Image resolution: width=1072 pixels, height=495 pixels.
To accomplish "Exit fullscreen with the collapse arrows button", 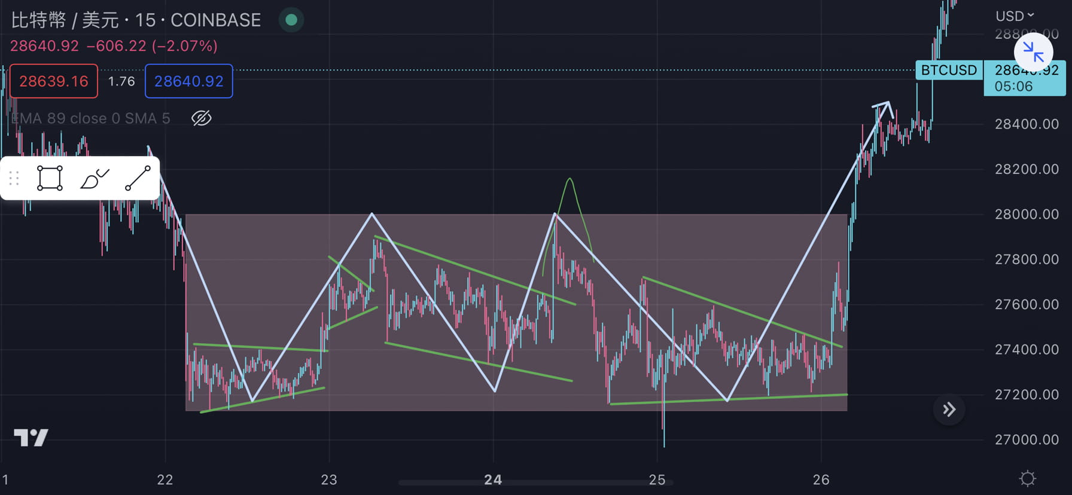I will pyautogui.click(x=1033, y=53).
